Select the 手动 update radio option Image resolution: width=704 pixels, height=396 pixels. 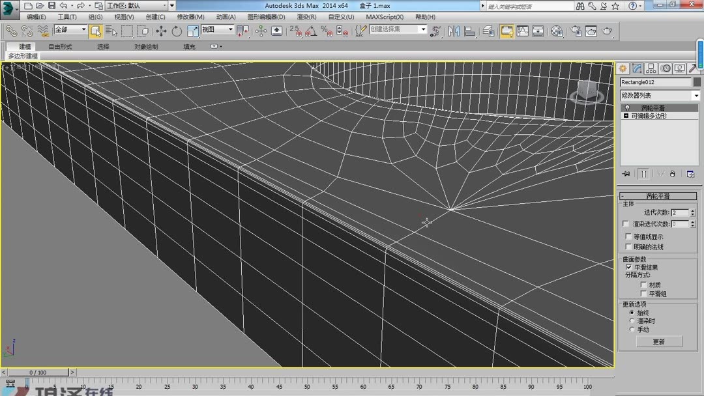pos(631,330)
